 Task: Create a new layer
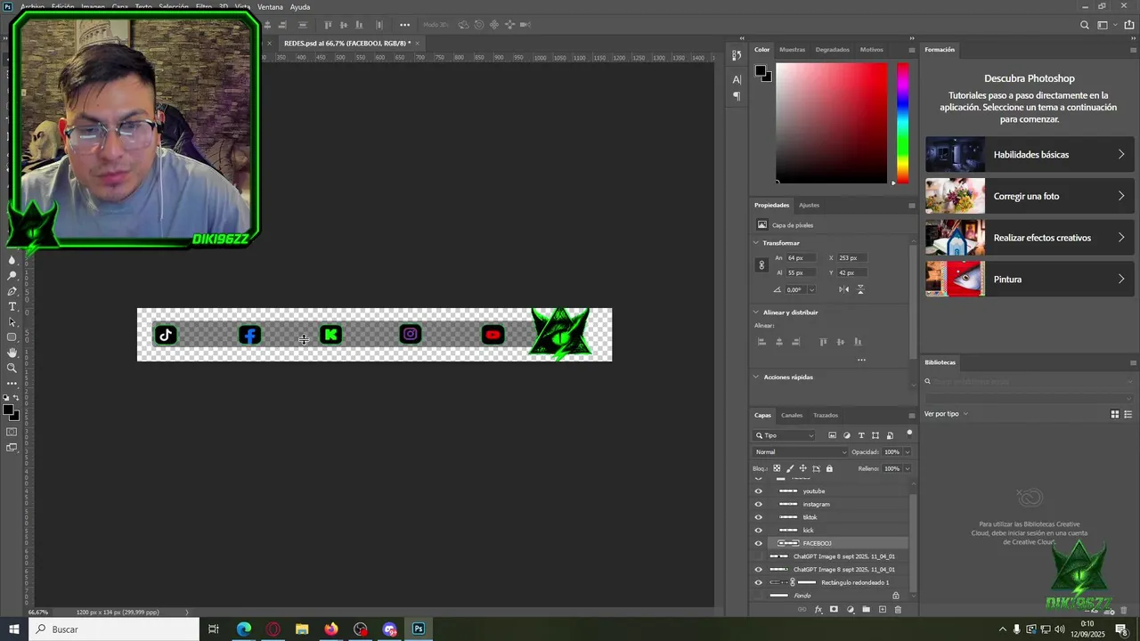[882, 610]
